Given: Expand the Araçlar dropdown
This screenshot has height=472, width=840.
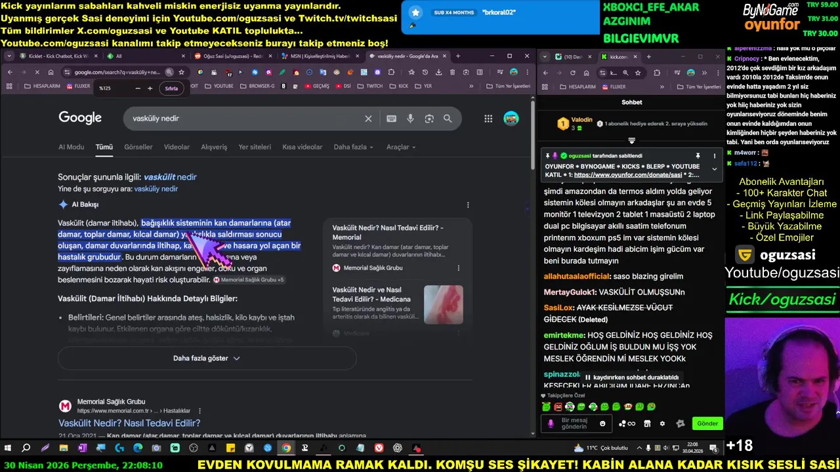Looking at the screenshot, I should tap(400, 147).
